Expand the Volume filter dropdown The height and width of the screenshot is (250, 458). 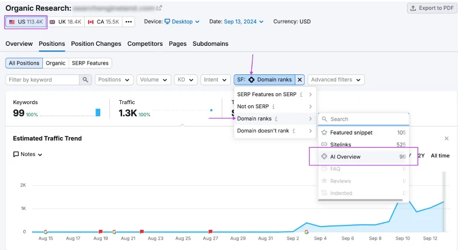tap(153, 80)
